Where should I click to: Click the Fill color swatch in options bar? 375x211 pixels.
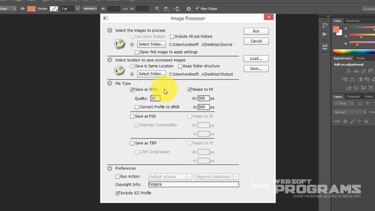tap(31, 9)
